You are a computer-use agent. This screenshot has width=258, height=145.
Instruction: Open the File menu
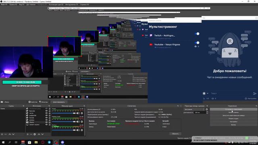(4, 4)
